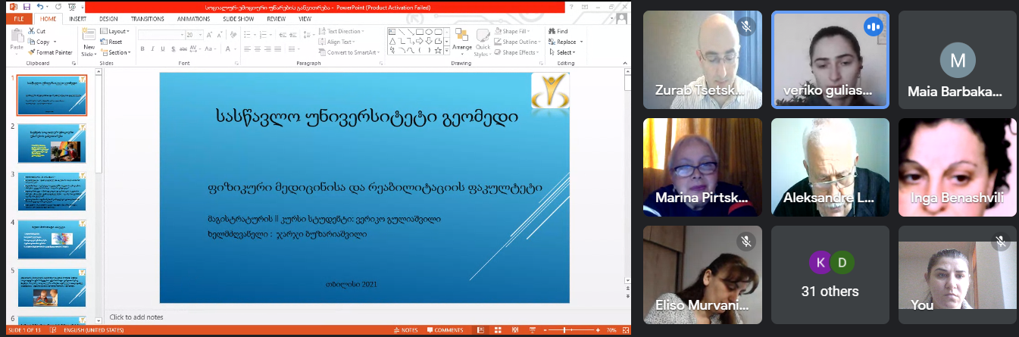This screenshot has width=1019, height=337.
Task: Clear all formatting
Action: pos(233,35)
